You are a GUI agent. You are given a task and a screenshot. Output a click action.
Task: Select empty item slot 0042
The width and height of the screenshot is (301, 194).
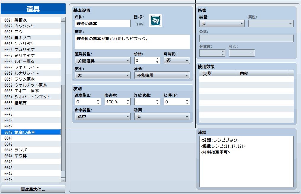tap(31, 144)
